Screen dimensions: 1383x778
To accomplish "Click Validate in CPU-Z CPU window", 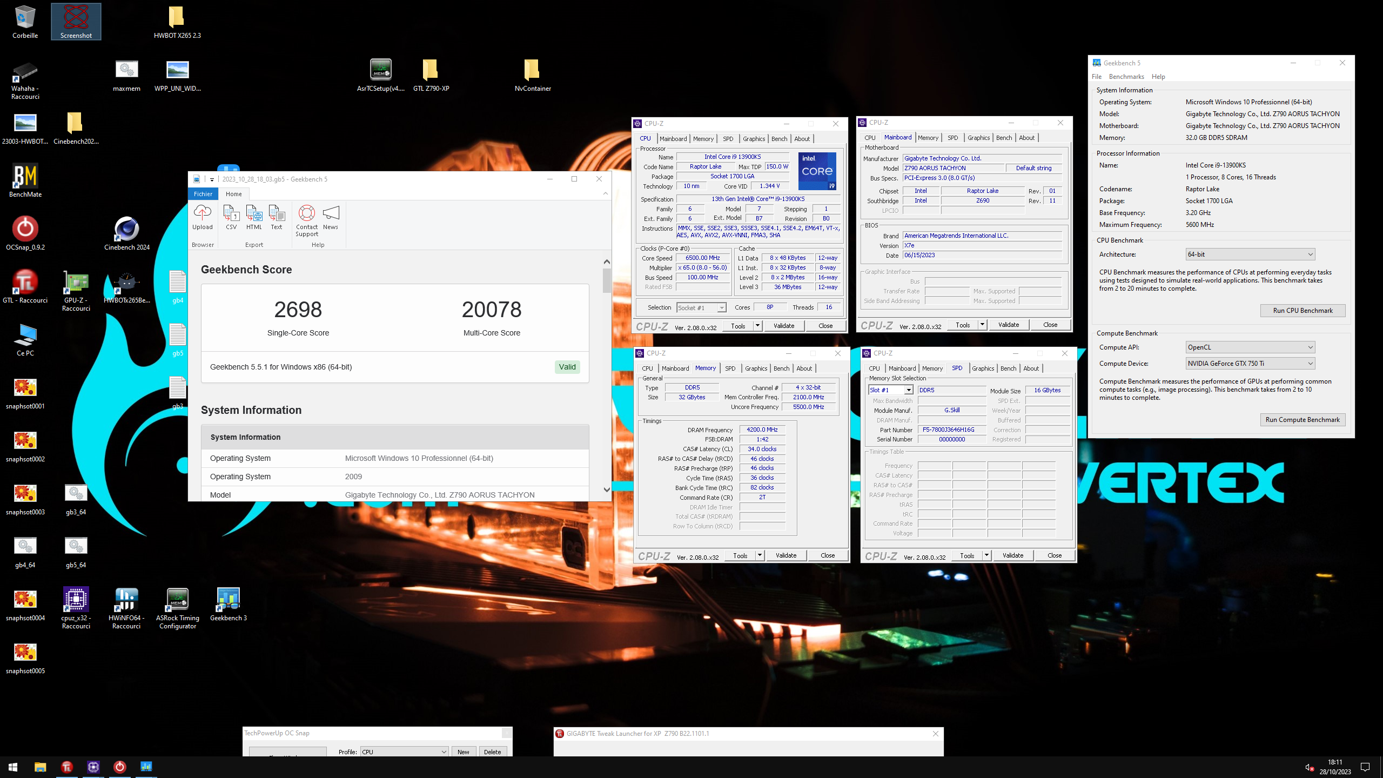I will pyautogui.click(x=784, y=326).
